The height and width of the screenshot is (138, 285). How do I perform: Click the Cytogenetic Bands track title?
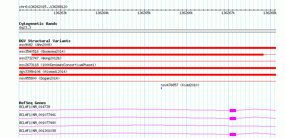(x=38, y=24)
